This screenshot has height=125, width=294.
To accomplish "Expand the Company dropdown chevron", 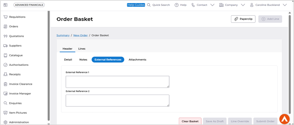I will pyautogui.click(x=243, y=5).
